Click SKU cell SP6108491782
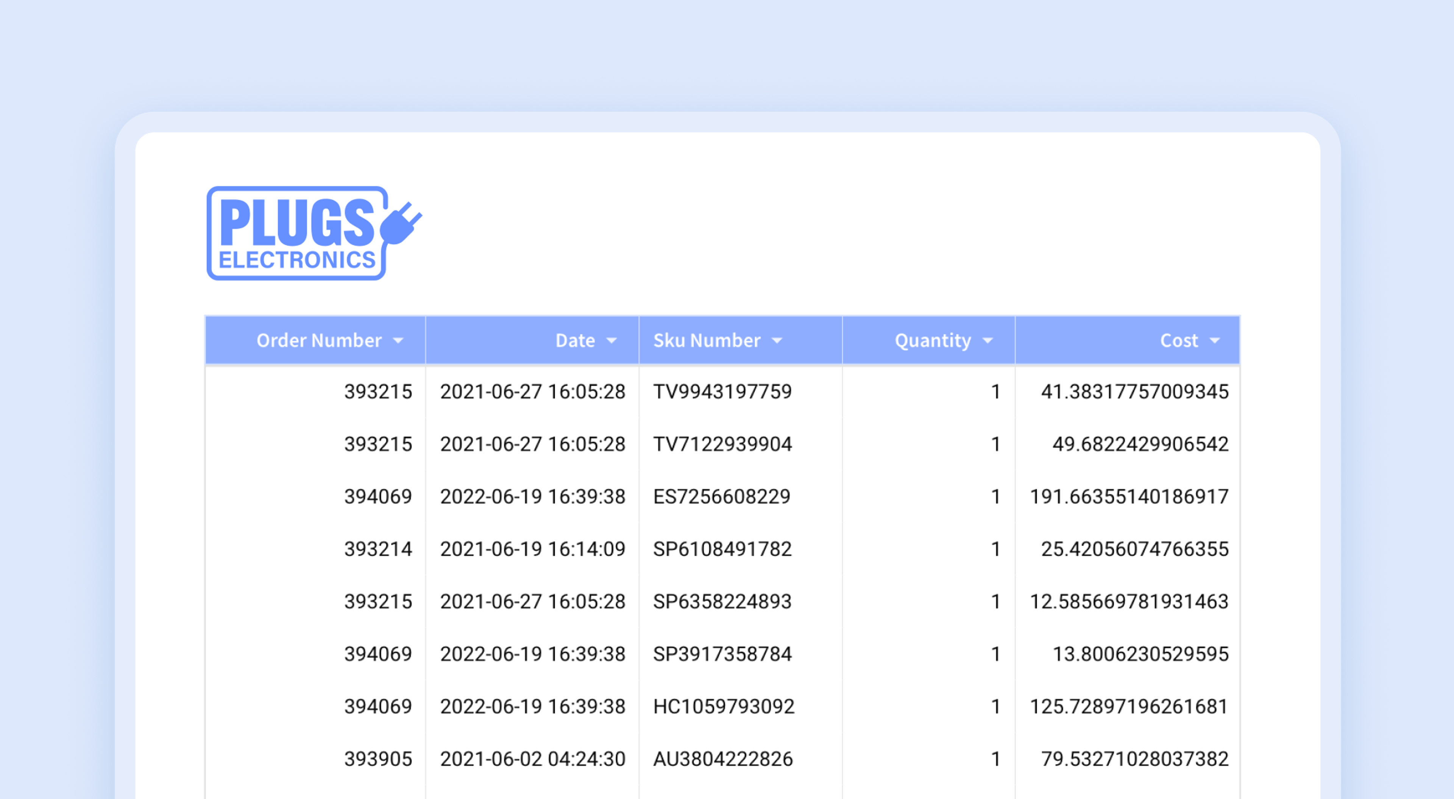This screenshot has height=799, width=1454. [722, 549]
